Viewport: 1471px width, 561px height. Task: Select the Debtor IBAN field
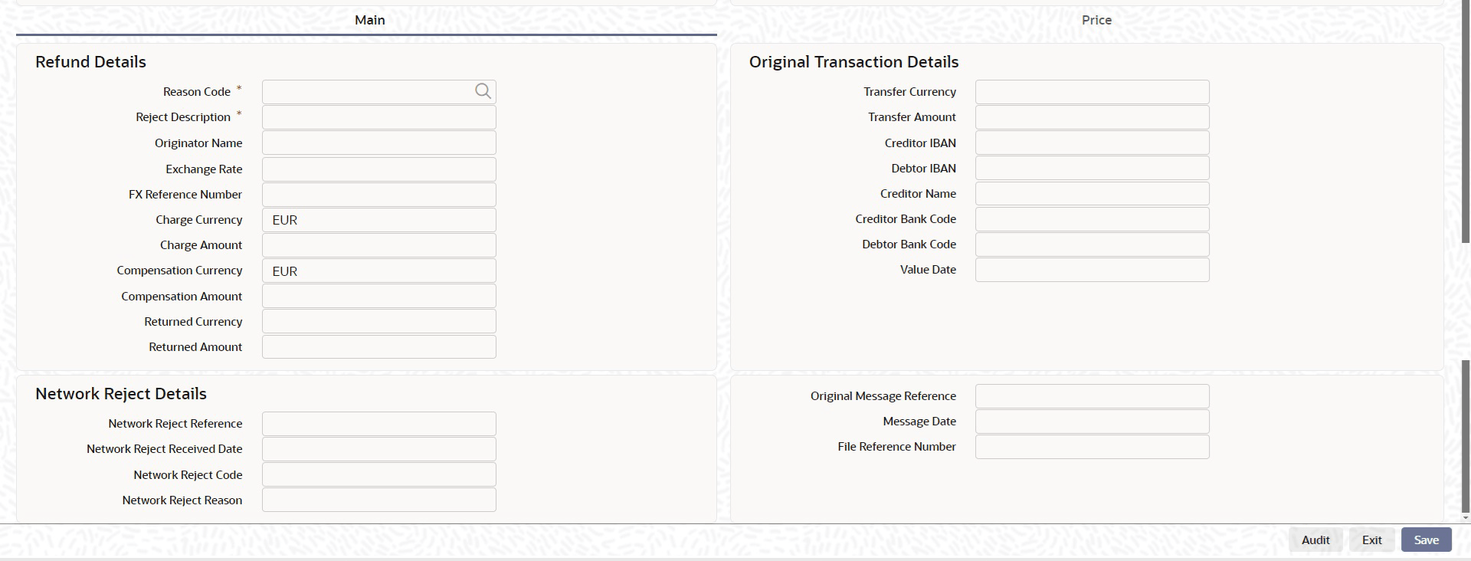[x=1093, y=168]
